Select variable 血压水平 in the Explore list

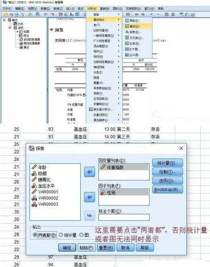43,186
